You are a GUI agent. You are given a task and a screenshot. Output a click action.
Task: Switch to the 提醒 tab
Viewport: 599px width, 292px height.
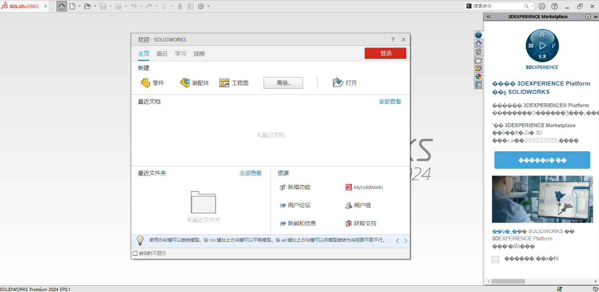click(x=199, y=54)
